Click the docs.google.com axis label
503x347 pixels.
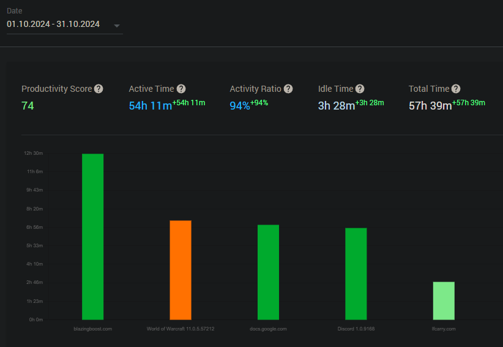point(268,329)
